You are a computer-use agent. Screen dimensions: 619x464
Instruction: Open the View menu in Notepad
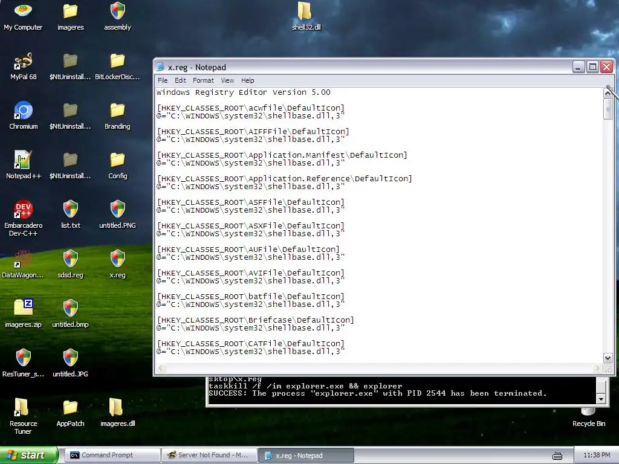pyautogui.click(x=227, y=80)
